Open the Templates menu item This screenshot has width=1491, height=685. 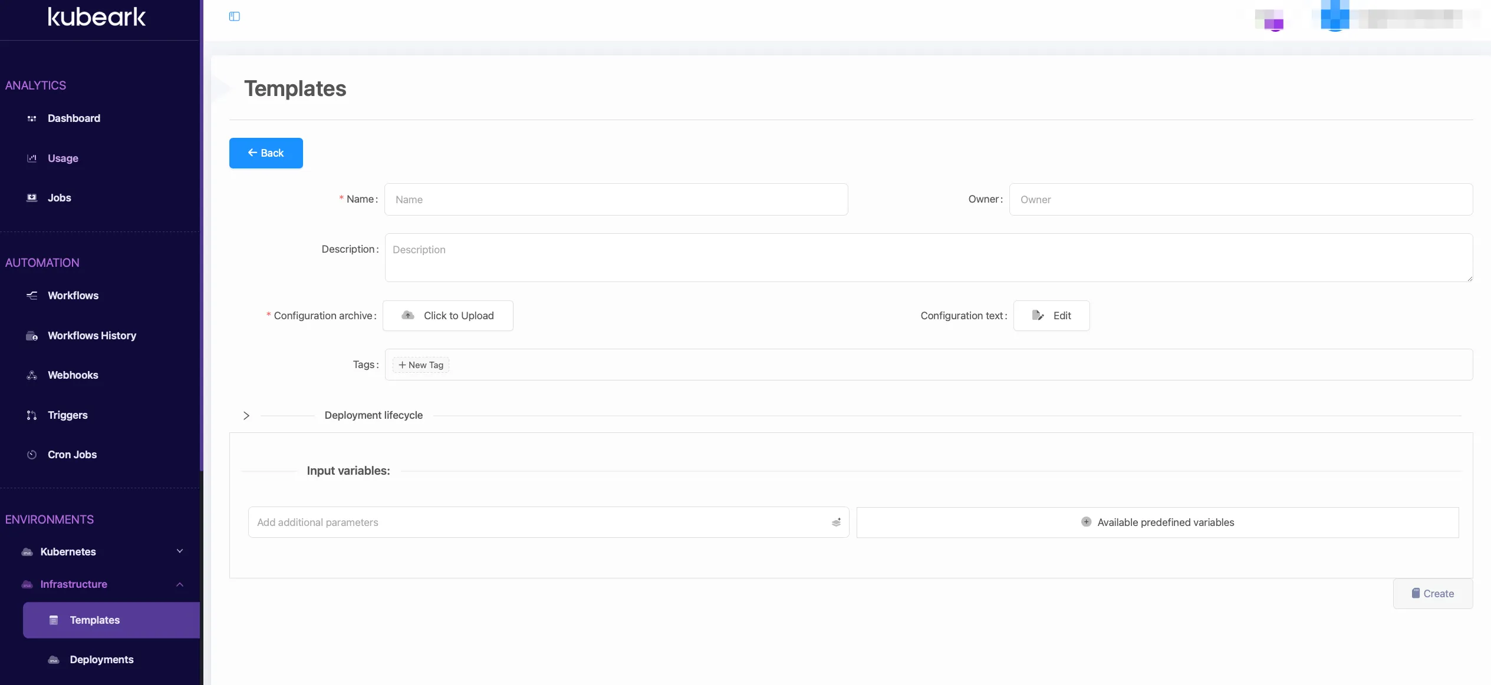point(111,620)
